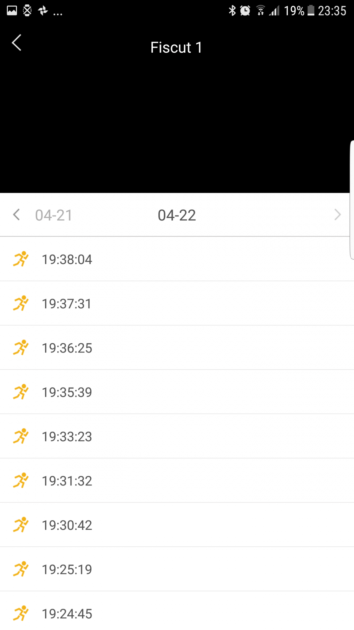The height and width of the screenshot is (630, 354).
Task: Tap the gallery notification icon in status bar
Action: [x=12, y=11]
